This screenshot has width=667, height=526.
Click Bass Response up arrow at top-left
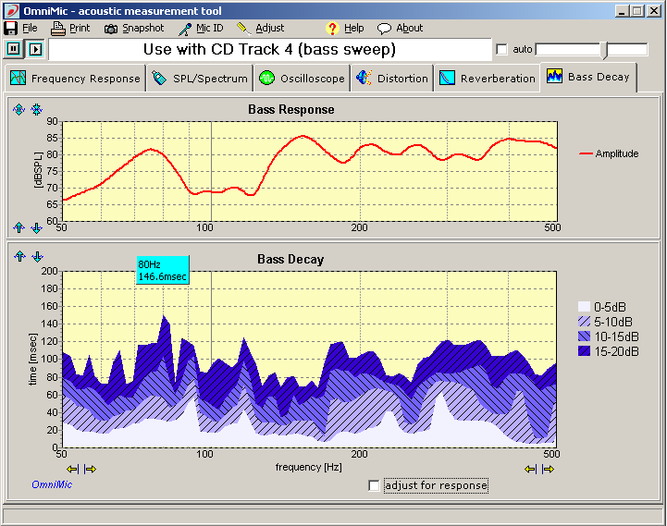pyautogui.click(x=19, y=110)
